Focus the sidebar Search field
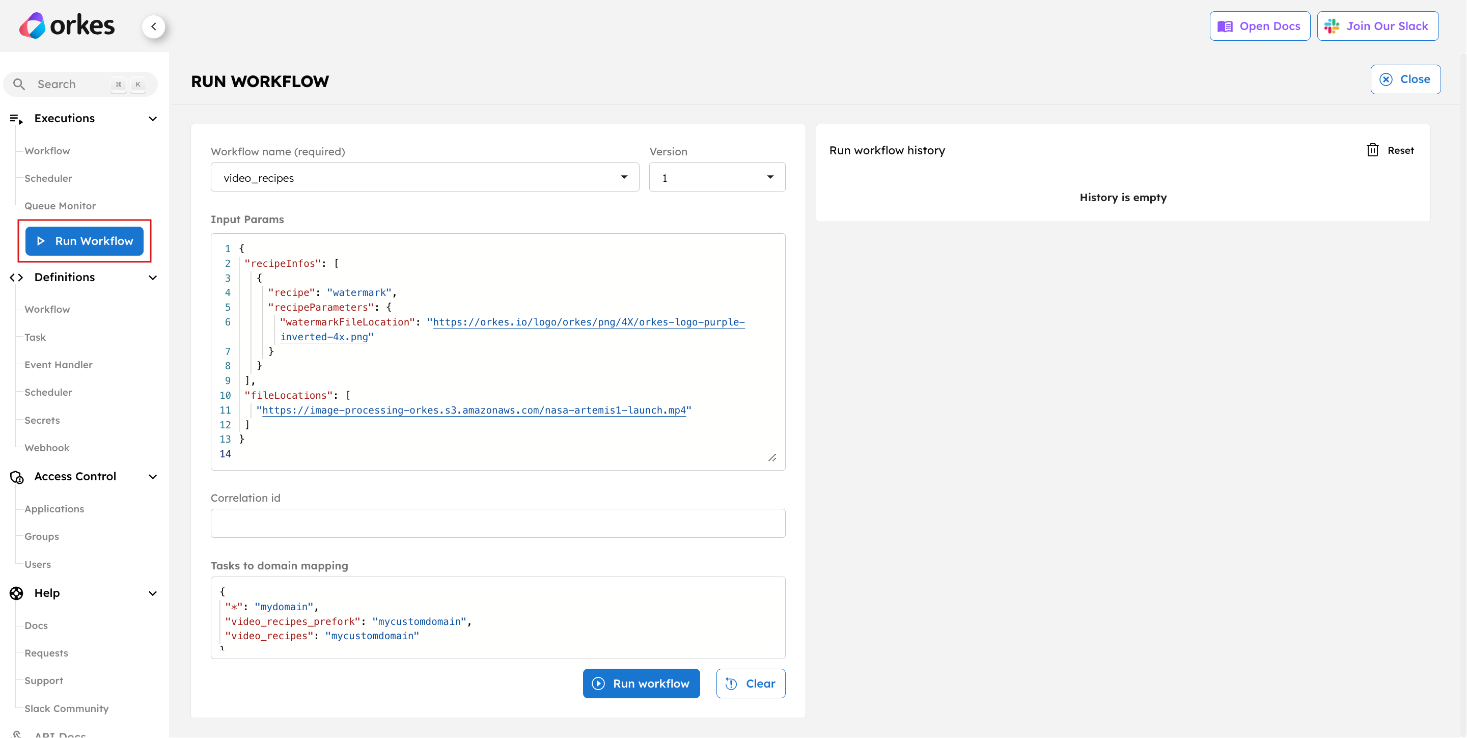 pyautogui.click(x=80, y=84)
